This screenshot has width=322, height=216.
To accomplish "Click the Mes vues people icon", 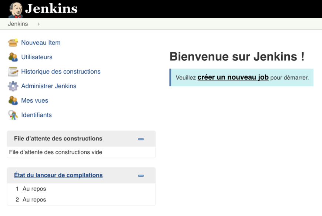I will 13,100.
